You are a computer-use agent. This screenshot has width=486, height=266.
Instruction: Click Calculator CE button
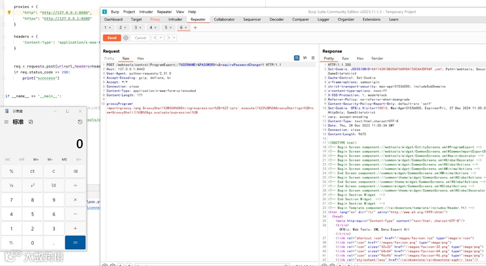(x=33, y=171)
